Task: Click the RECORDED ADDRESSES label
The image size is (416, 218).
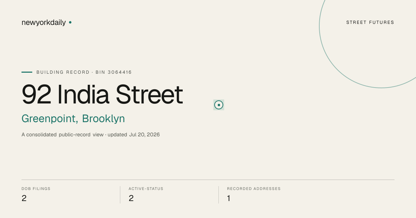Action: [x=254, y=189]
